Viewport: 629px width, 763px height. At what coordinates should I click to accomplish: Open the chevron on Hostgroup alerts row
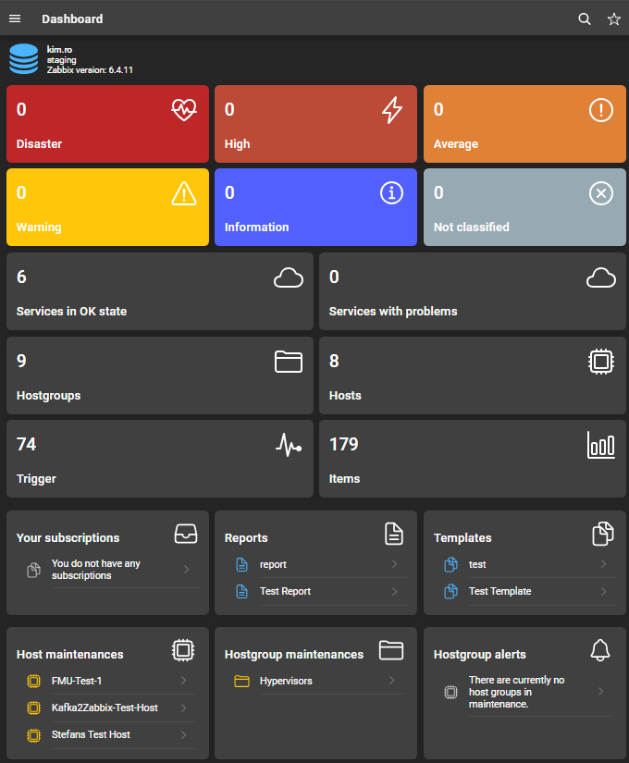(600, 692)
